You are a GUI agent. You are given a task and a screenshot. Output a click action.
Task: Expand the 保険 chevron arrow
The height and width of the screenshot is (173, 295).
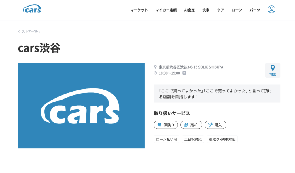pyautogui.click(x=173, y=125)
